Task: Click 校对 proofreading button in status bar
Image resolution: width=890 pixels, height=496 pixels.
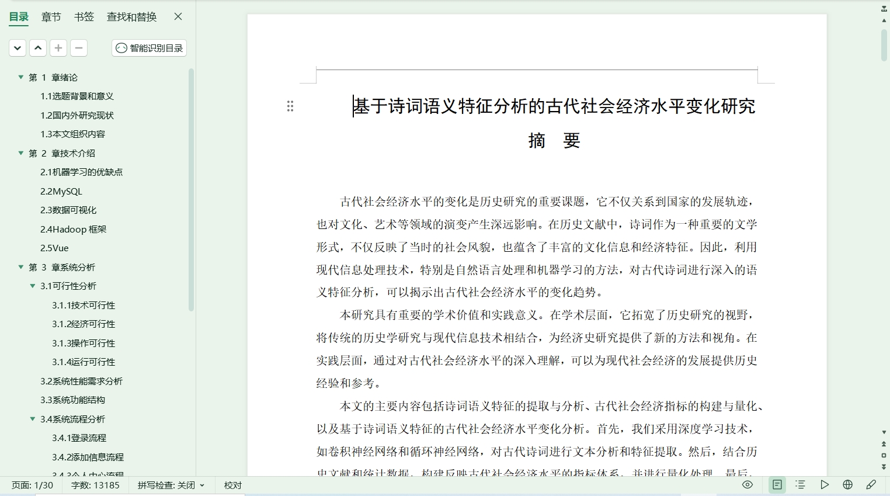Action: [x=233, y=485]
